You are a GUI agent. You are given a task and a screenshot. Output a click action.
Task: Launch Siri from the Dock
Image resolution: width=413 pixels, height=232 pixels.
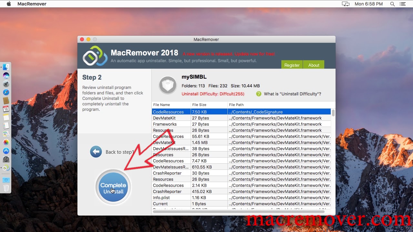pyautogui.click(x=6, y=75)
